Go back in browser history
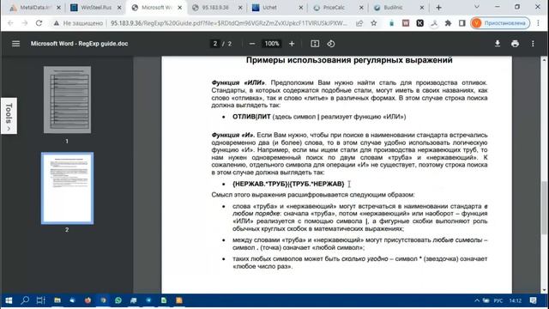The image size is (549, 309). [10, 23]
